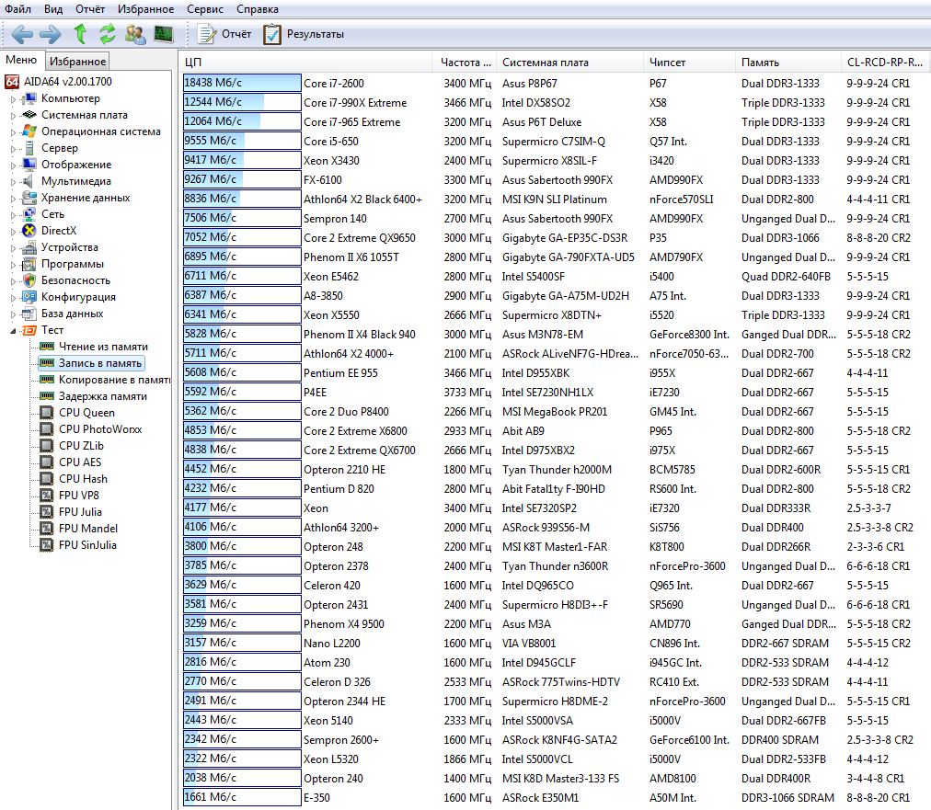The image size is (931, 810).
Task: Open the Вид menu
Action: pos(53,9)
